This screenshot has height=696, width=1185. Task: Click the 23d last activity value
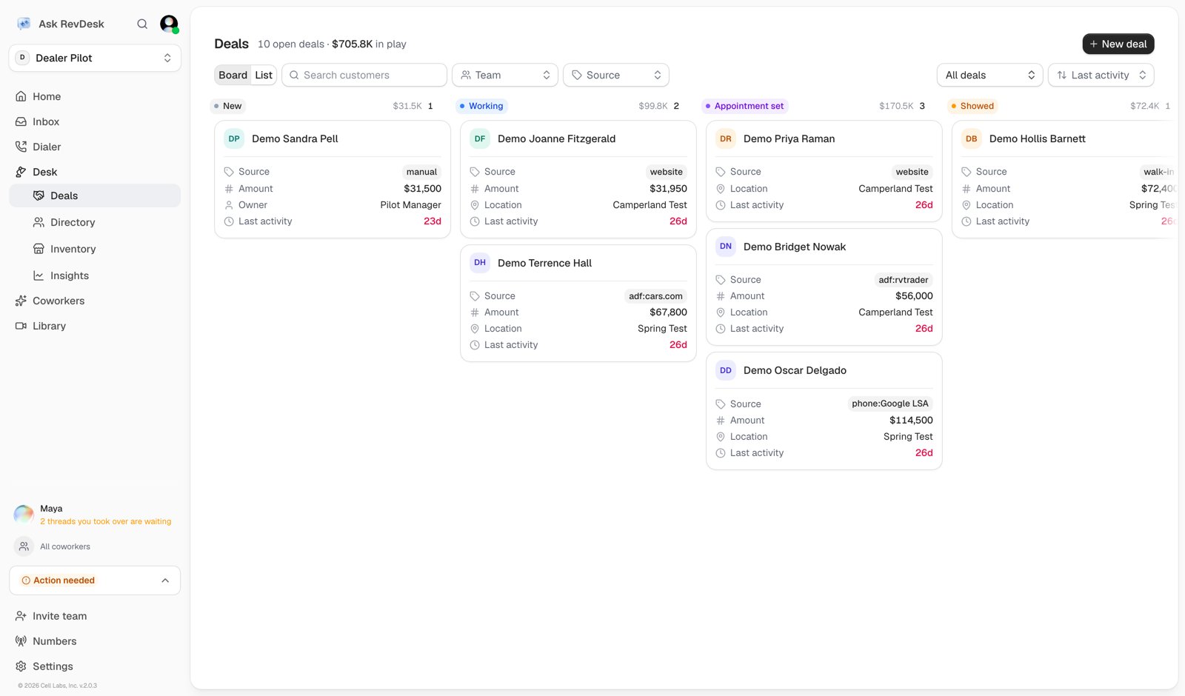[433, 221]
